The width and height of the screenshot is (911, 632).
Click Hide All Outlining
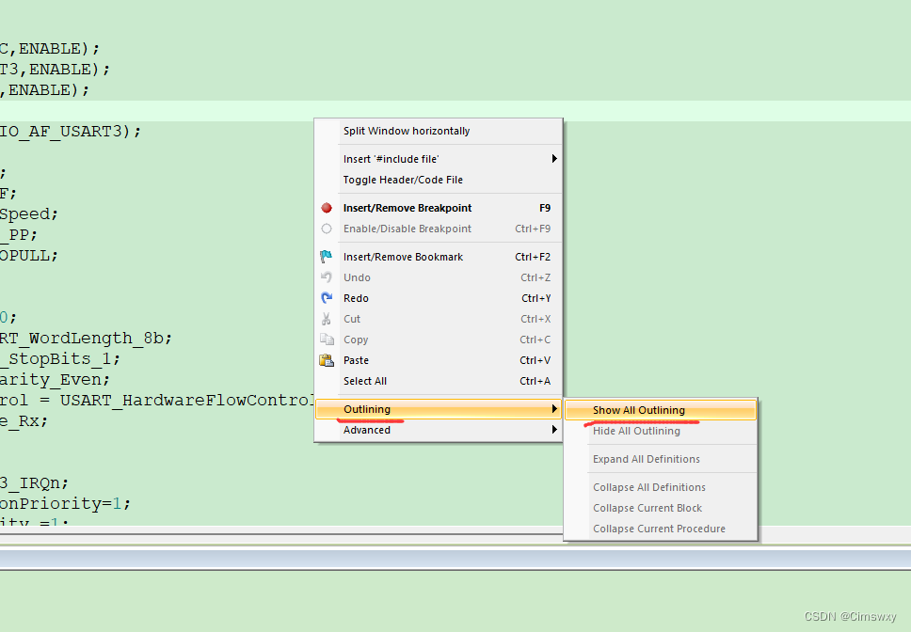click(x=661, y=431)
